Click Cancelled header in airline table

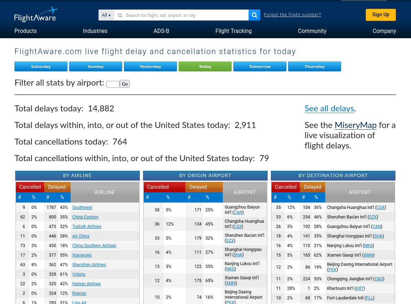30,187
